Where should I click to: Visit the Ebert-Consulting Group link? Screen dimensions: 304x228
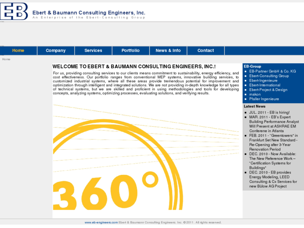[x=269, y=76]
